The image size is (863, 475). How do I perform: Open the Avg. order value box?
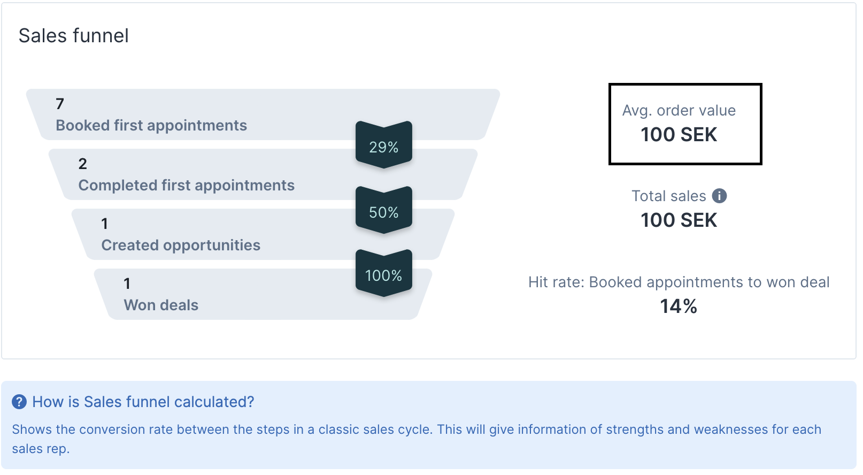[685, 124]
